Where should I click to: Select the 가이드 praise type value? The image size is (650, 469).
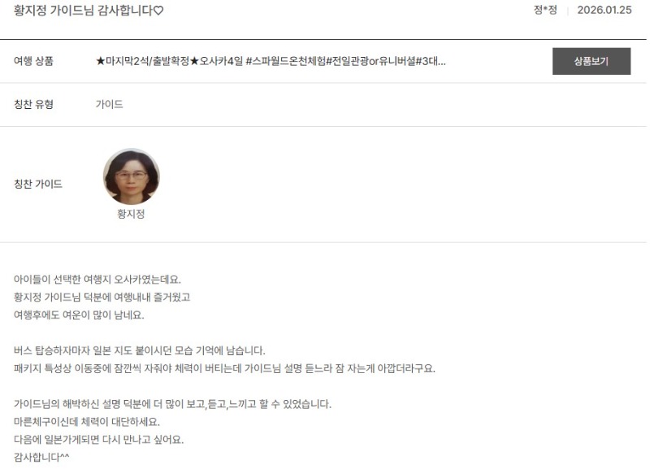[110, 104]
